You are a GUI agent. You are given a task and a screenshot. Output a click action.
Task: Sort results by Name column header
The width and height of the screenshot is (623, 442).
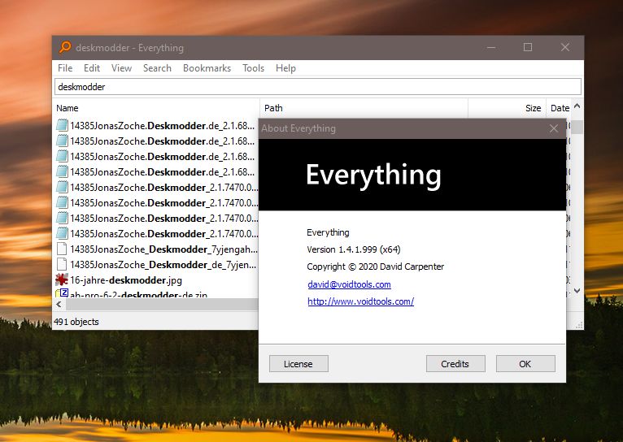(156, 108)
